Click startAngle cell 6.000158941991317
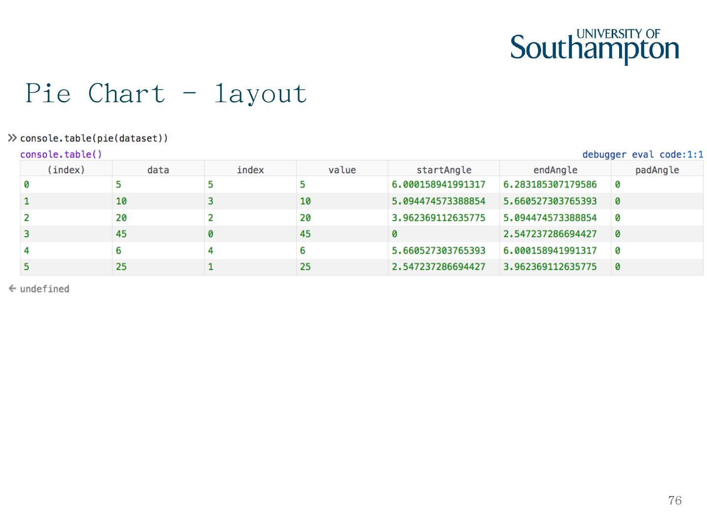Image resolution: width=707 pixels, height=530 pixels. (x=438, y=185)
